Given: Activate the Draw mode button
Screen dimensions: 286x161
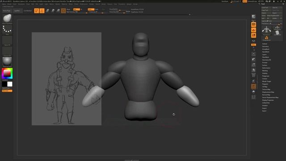Looking at the screenshot, I should click(x=42, y=11).
